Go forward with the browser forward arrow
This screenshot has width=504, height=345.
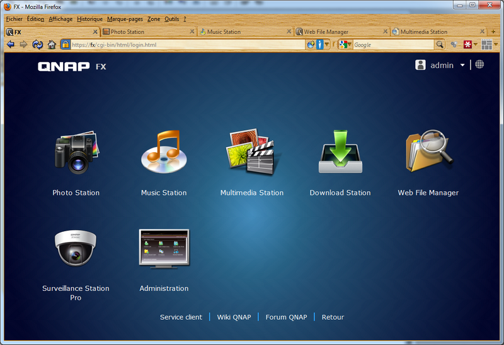[x=23, y=44]
